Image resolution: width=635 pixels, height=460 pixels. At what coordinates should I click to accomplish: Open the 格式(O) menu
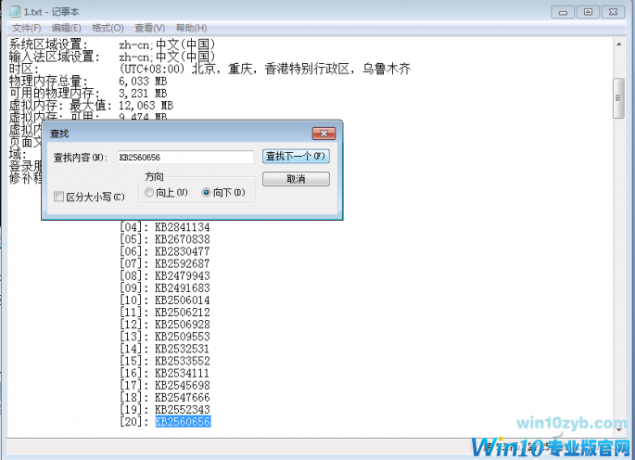click(108, 28)
